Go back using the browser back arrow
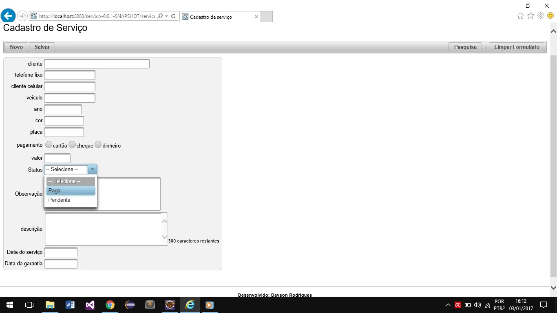Screen dimensions: 557x313 tap(8, 16)
